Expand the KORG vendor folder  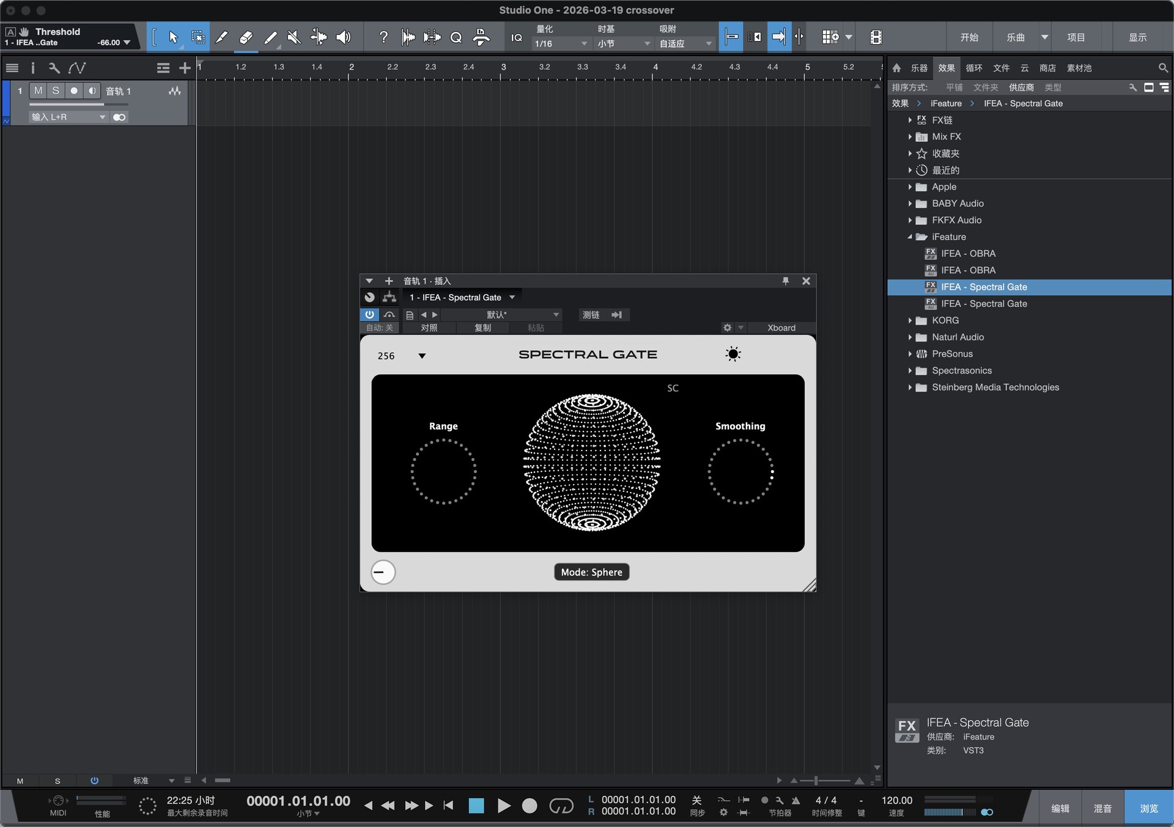click(910, 320)
